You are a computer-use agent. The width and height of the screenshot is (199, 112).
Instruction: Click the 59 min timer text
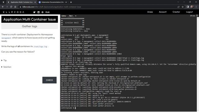[x=192, y=16]
